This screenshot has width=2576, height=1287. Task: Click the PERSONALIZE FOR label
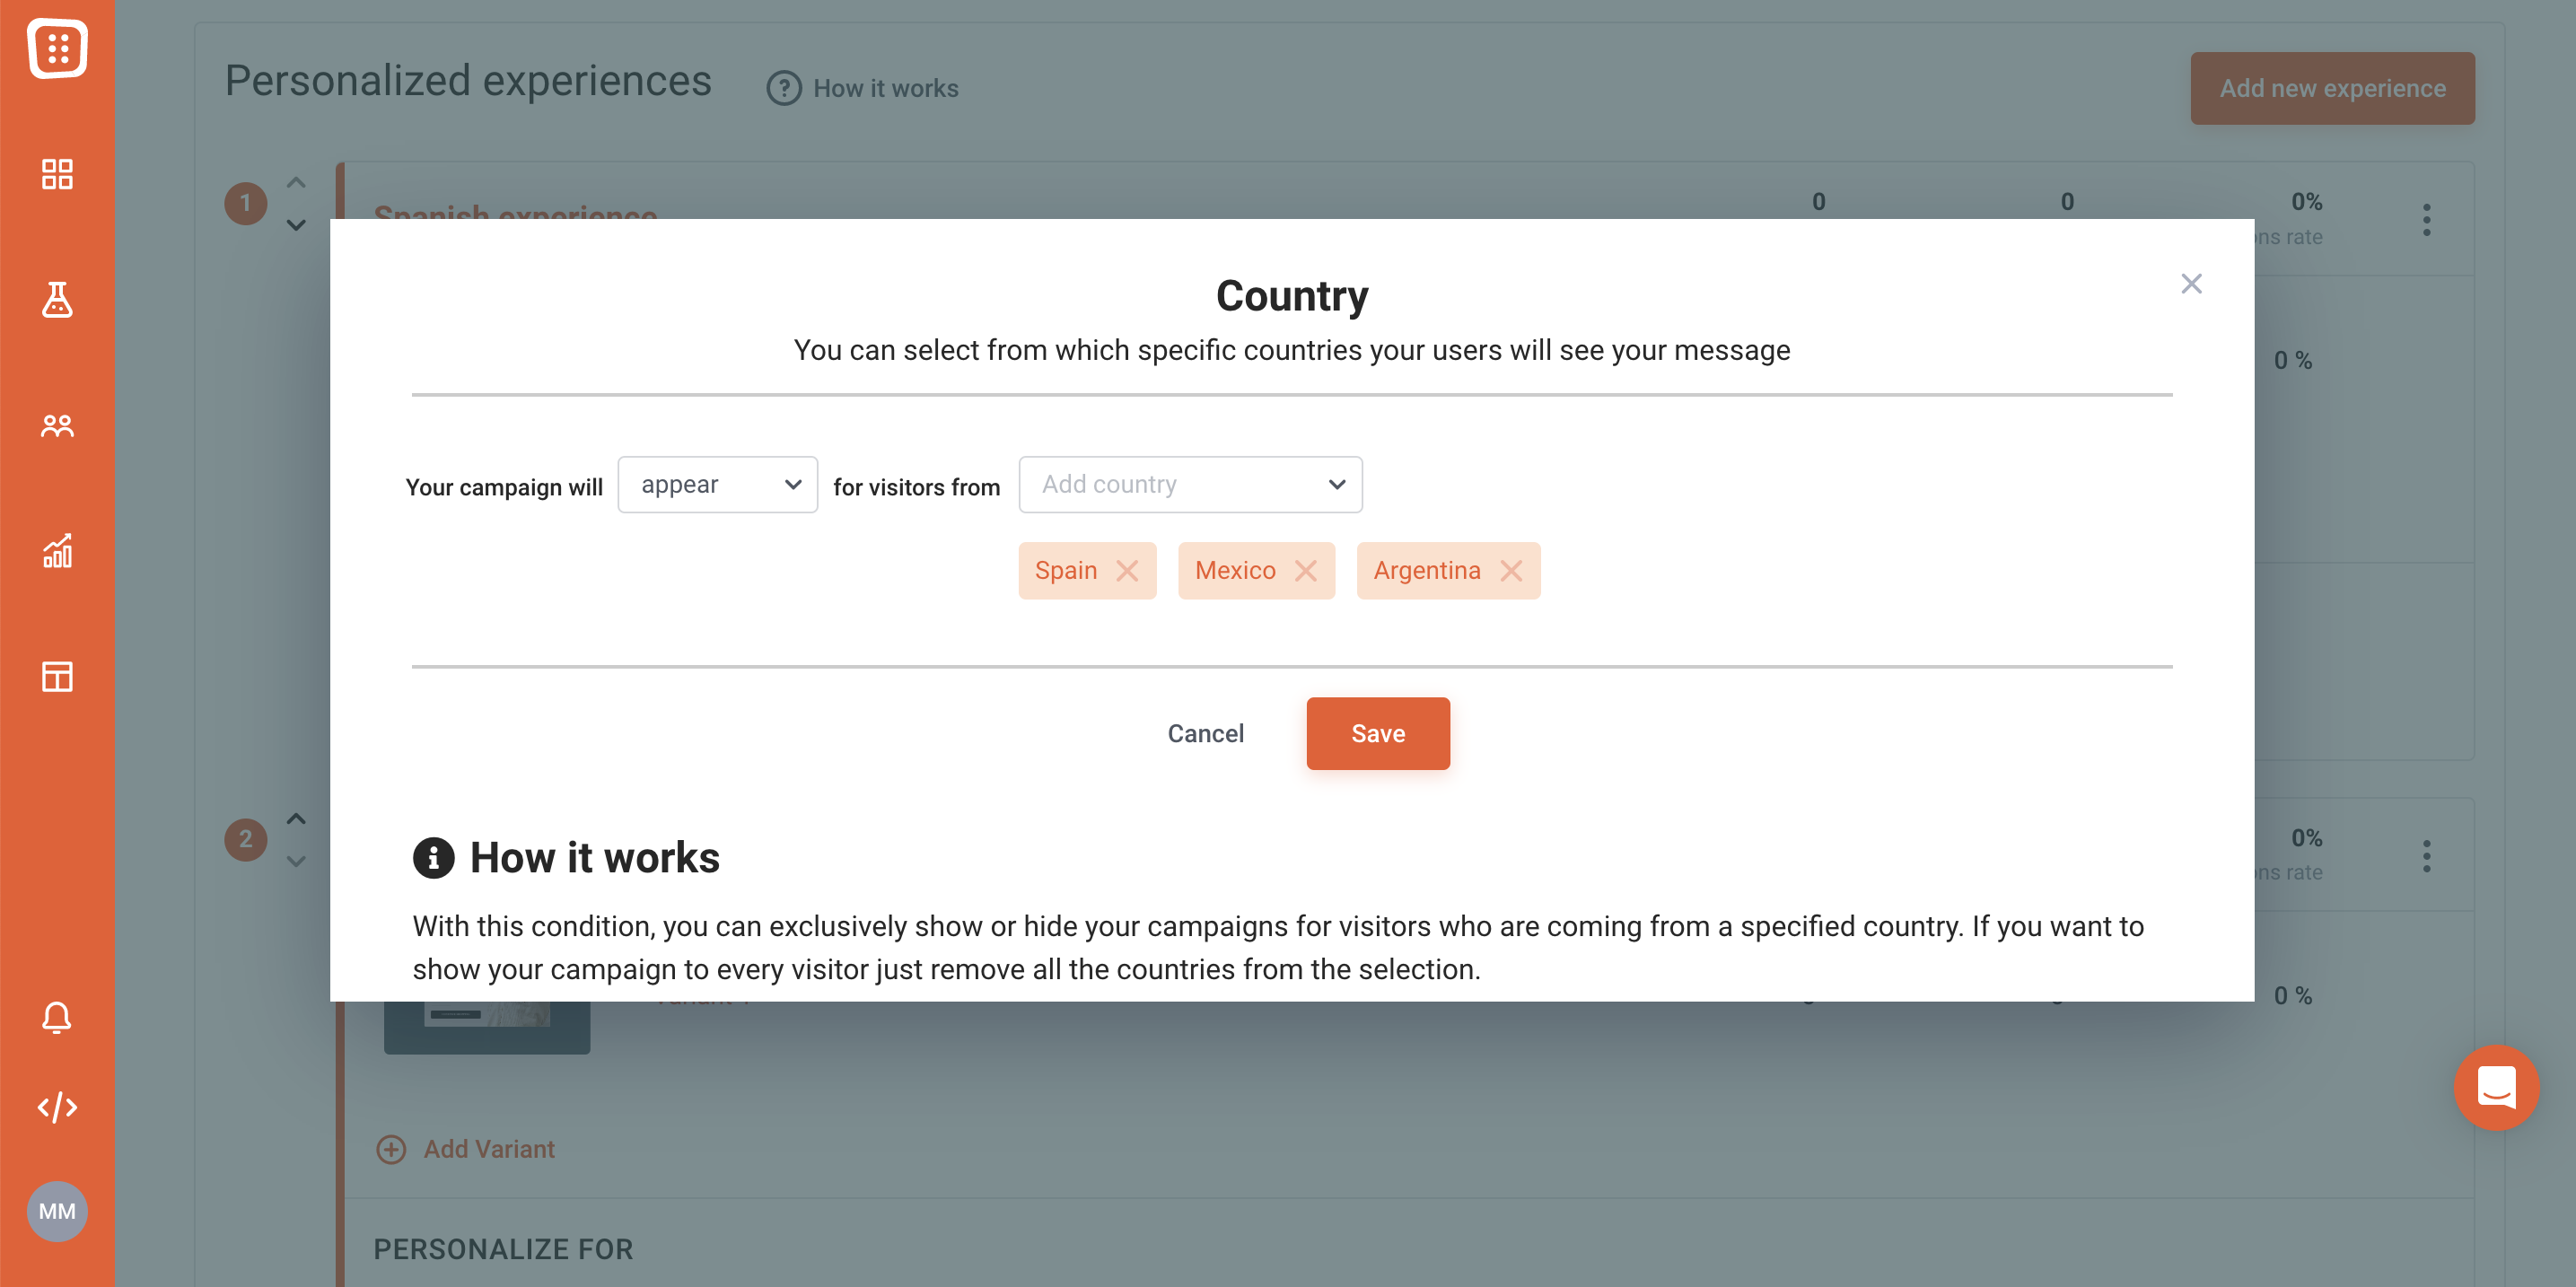tap(503, 1249)
